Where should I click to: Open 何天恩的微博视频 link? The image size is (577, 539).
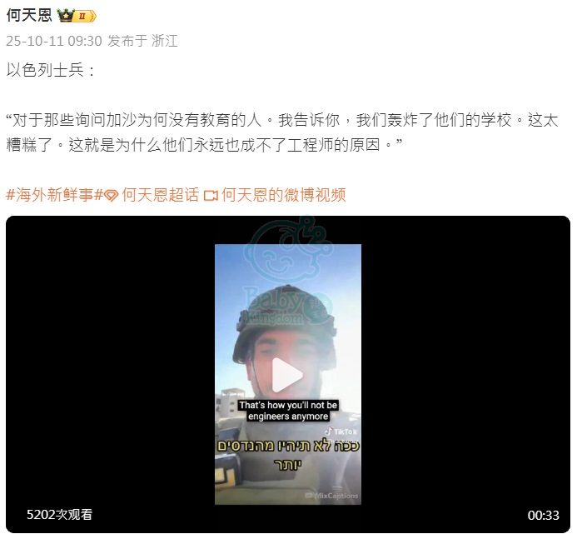284,194
